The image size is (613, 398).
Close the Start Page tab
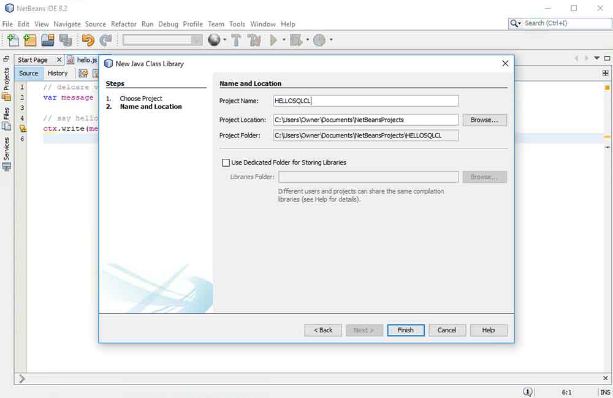pyautogui.click(x=59, y=59)
